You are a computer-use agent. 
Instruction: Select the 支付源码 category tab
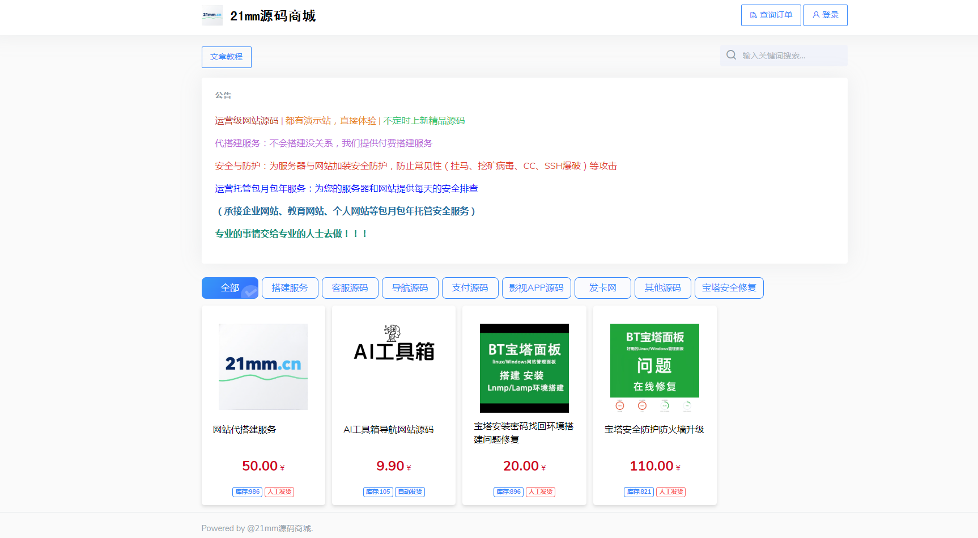tap(470, 288)
